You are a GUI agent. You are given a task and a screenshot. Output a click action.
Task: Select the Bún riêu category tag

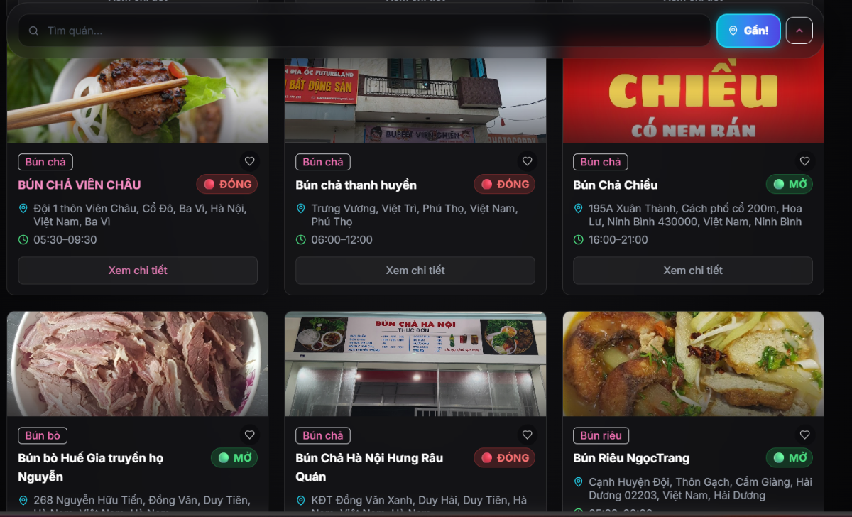tap(601, 435)
